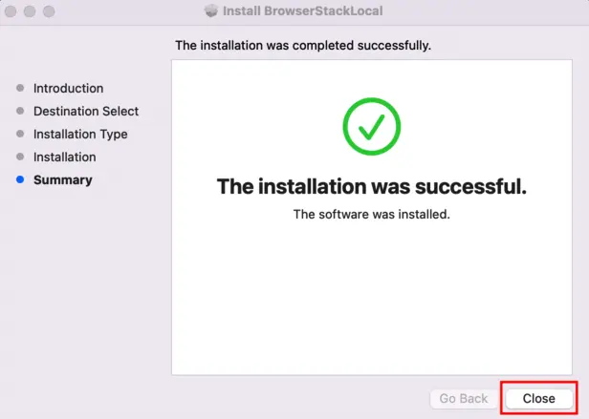Select the Summary step in sidebar
The image size is (589, 419).
tap(62, 180)
